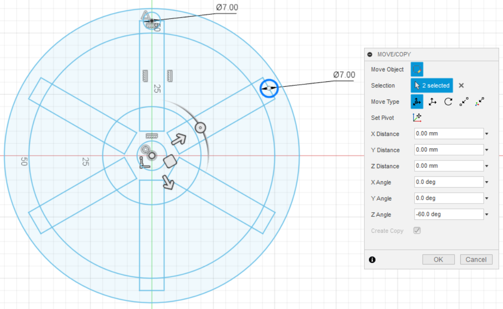Open the Z Distance dropdown arrow

coord(487,167)
